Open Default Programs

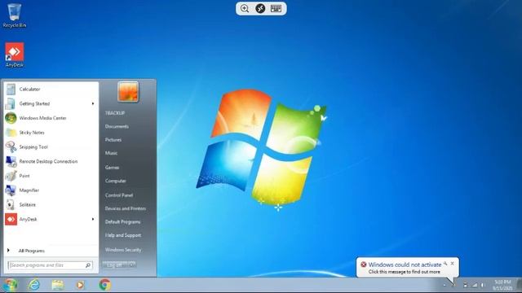click(x=123, y=221)
